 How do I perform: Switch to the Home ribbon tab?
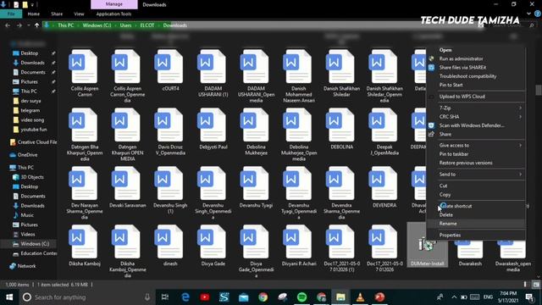click(x=34, y=14)
